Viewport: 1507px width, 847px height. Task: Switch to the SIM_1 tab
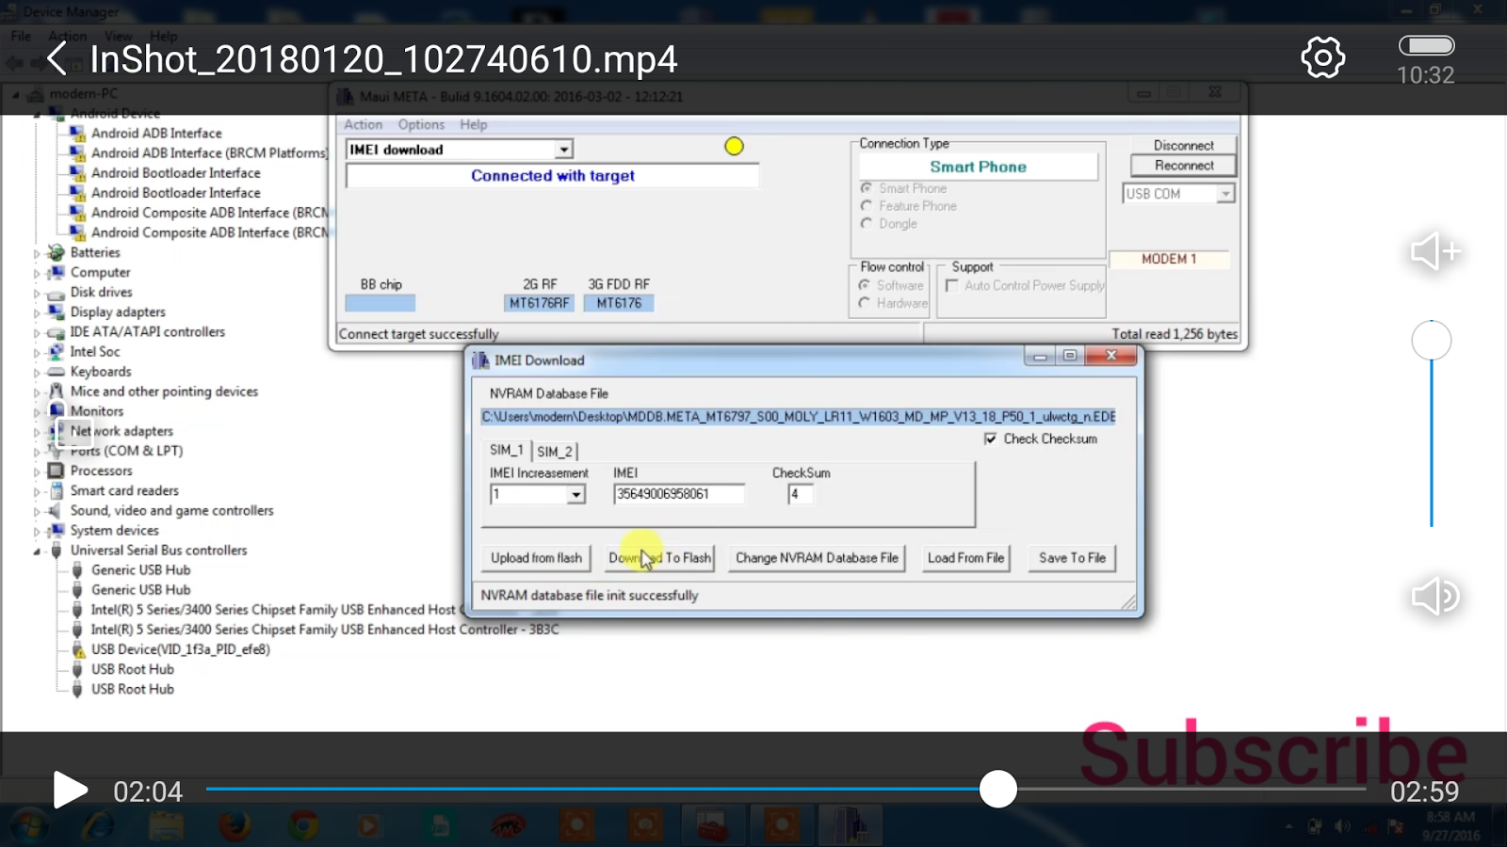pos(507,451)
